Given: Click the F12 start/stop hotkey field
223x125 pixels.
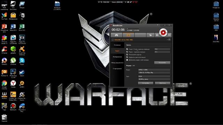Looking at the screenshot, I should (x=162, y=49).
